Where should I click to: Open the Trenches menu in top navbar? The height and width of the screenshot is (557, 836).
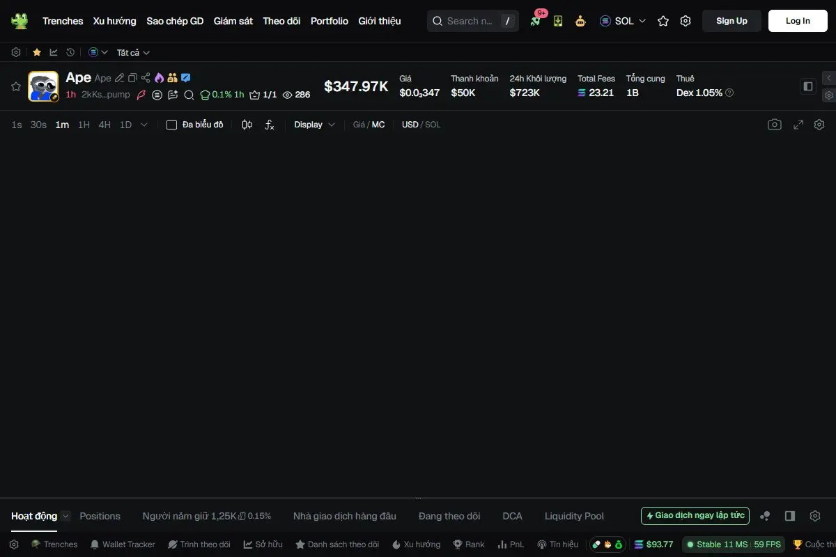tap(63, 21)
